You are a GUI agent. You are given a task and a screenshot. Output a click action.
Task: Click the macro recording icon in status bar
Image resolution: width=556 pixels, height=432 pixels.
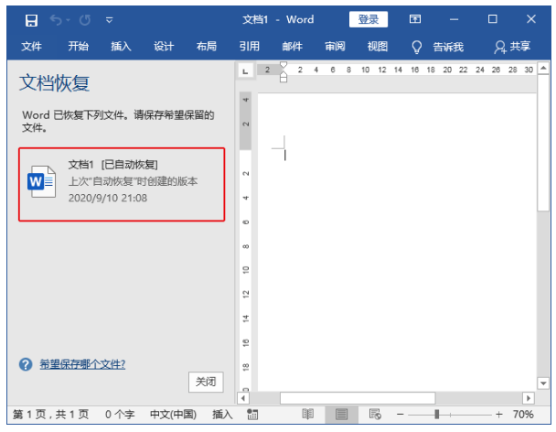pyautogui.click(x=252, y=415)
